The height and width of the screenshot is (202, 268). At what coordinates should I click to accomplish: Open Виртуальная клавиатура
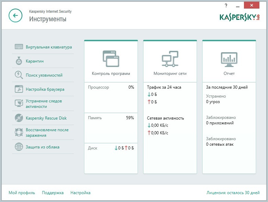click(49, 47)
